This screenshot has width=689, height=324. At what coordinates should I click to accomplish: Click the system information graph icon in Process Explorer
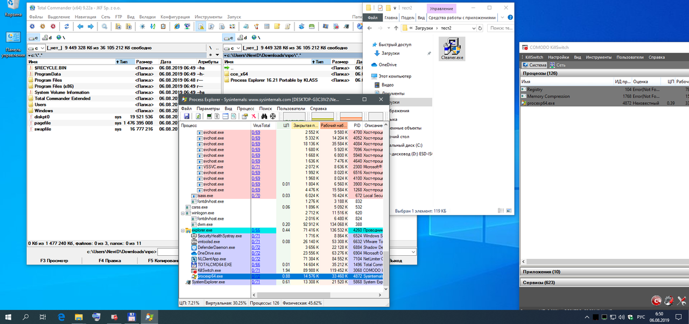[209, 116]
